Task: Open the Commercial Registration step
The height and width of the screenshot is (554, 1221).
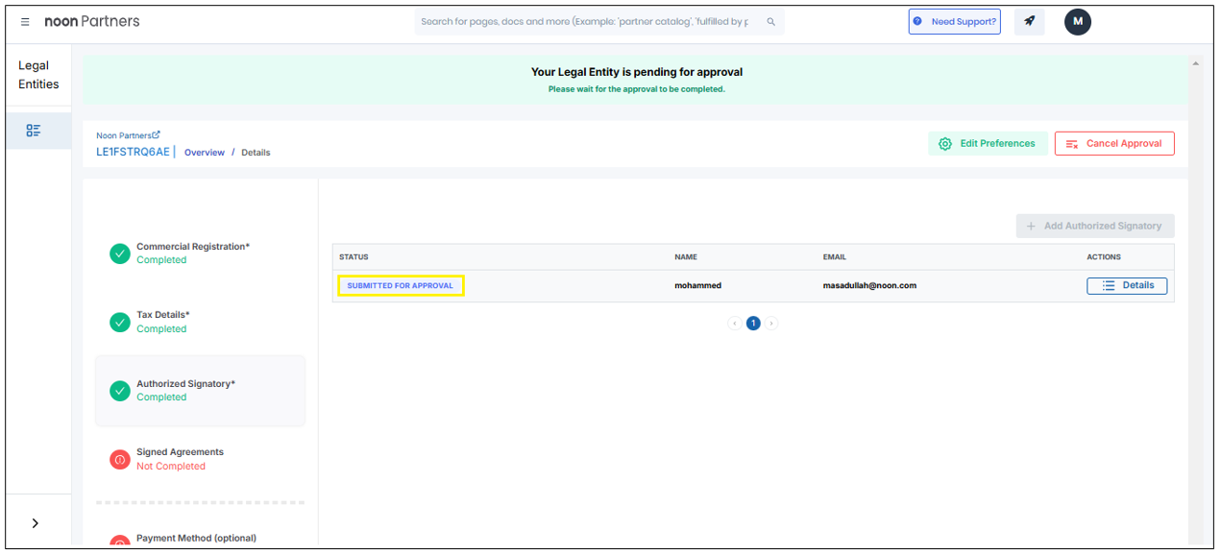Action: 200,253
